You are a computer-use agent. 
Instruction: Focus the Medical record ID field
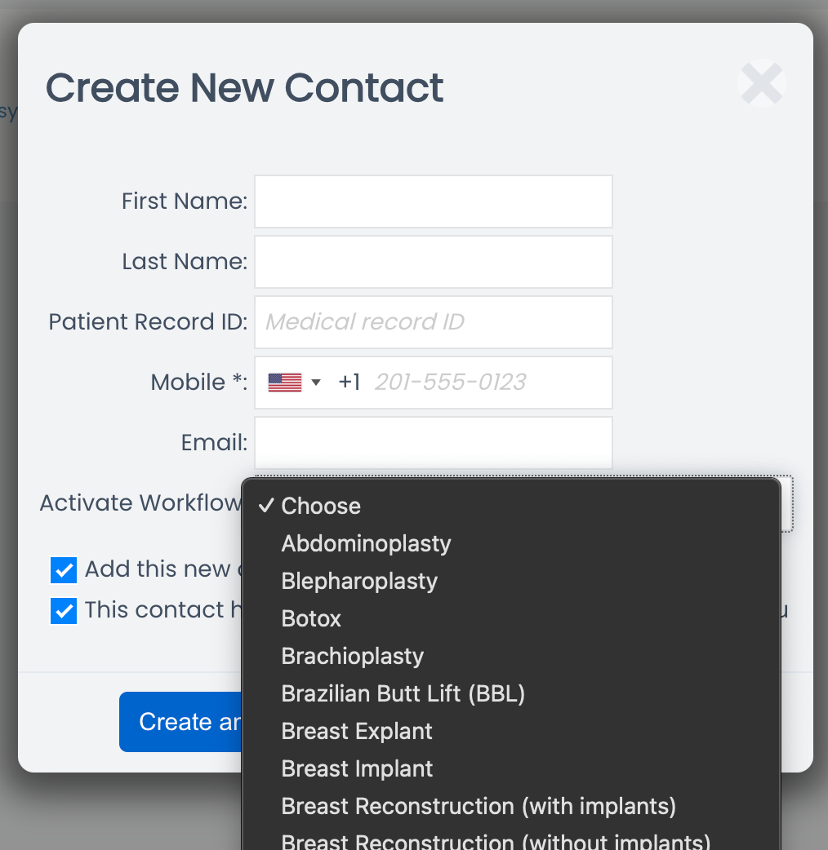coord(433,321)
